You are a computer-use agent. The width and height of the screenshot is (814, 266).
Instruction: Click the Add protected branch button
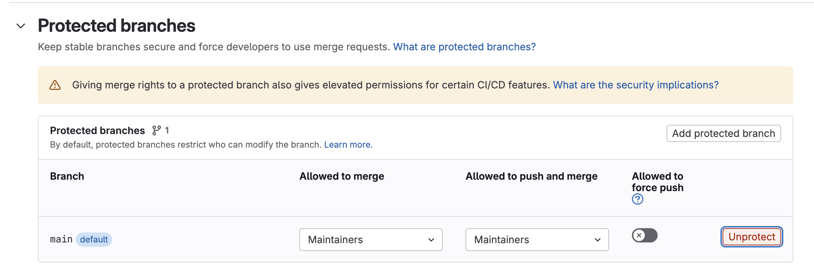pos(724,133)
